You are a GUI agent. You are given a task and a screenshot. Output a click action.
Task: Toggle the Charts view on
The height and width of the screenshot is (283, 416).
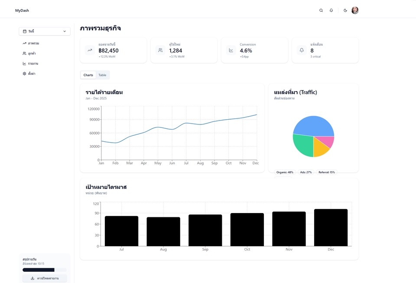(88, 75)
